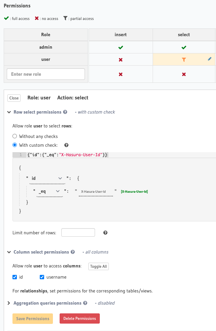Click help icon beside Limit number of rows

click(105, 233)
